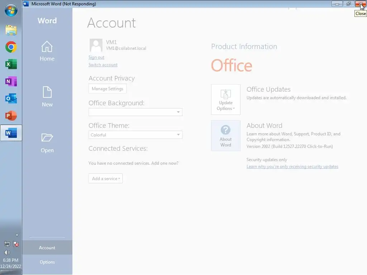
Task: Open the New document page
Action: pyautogui.click(x=47, y=97)
